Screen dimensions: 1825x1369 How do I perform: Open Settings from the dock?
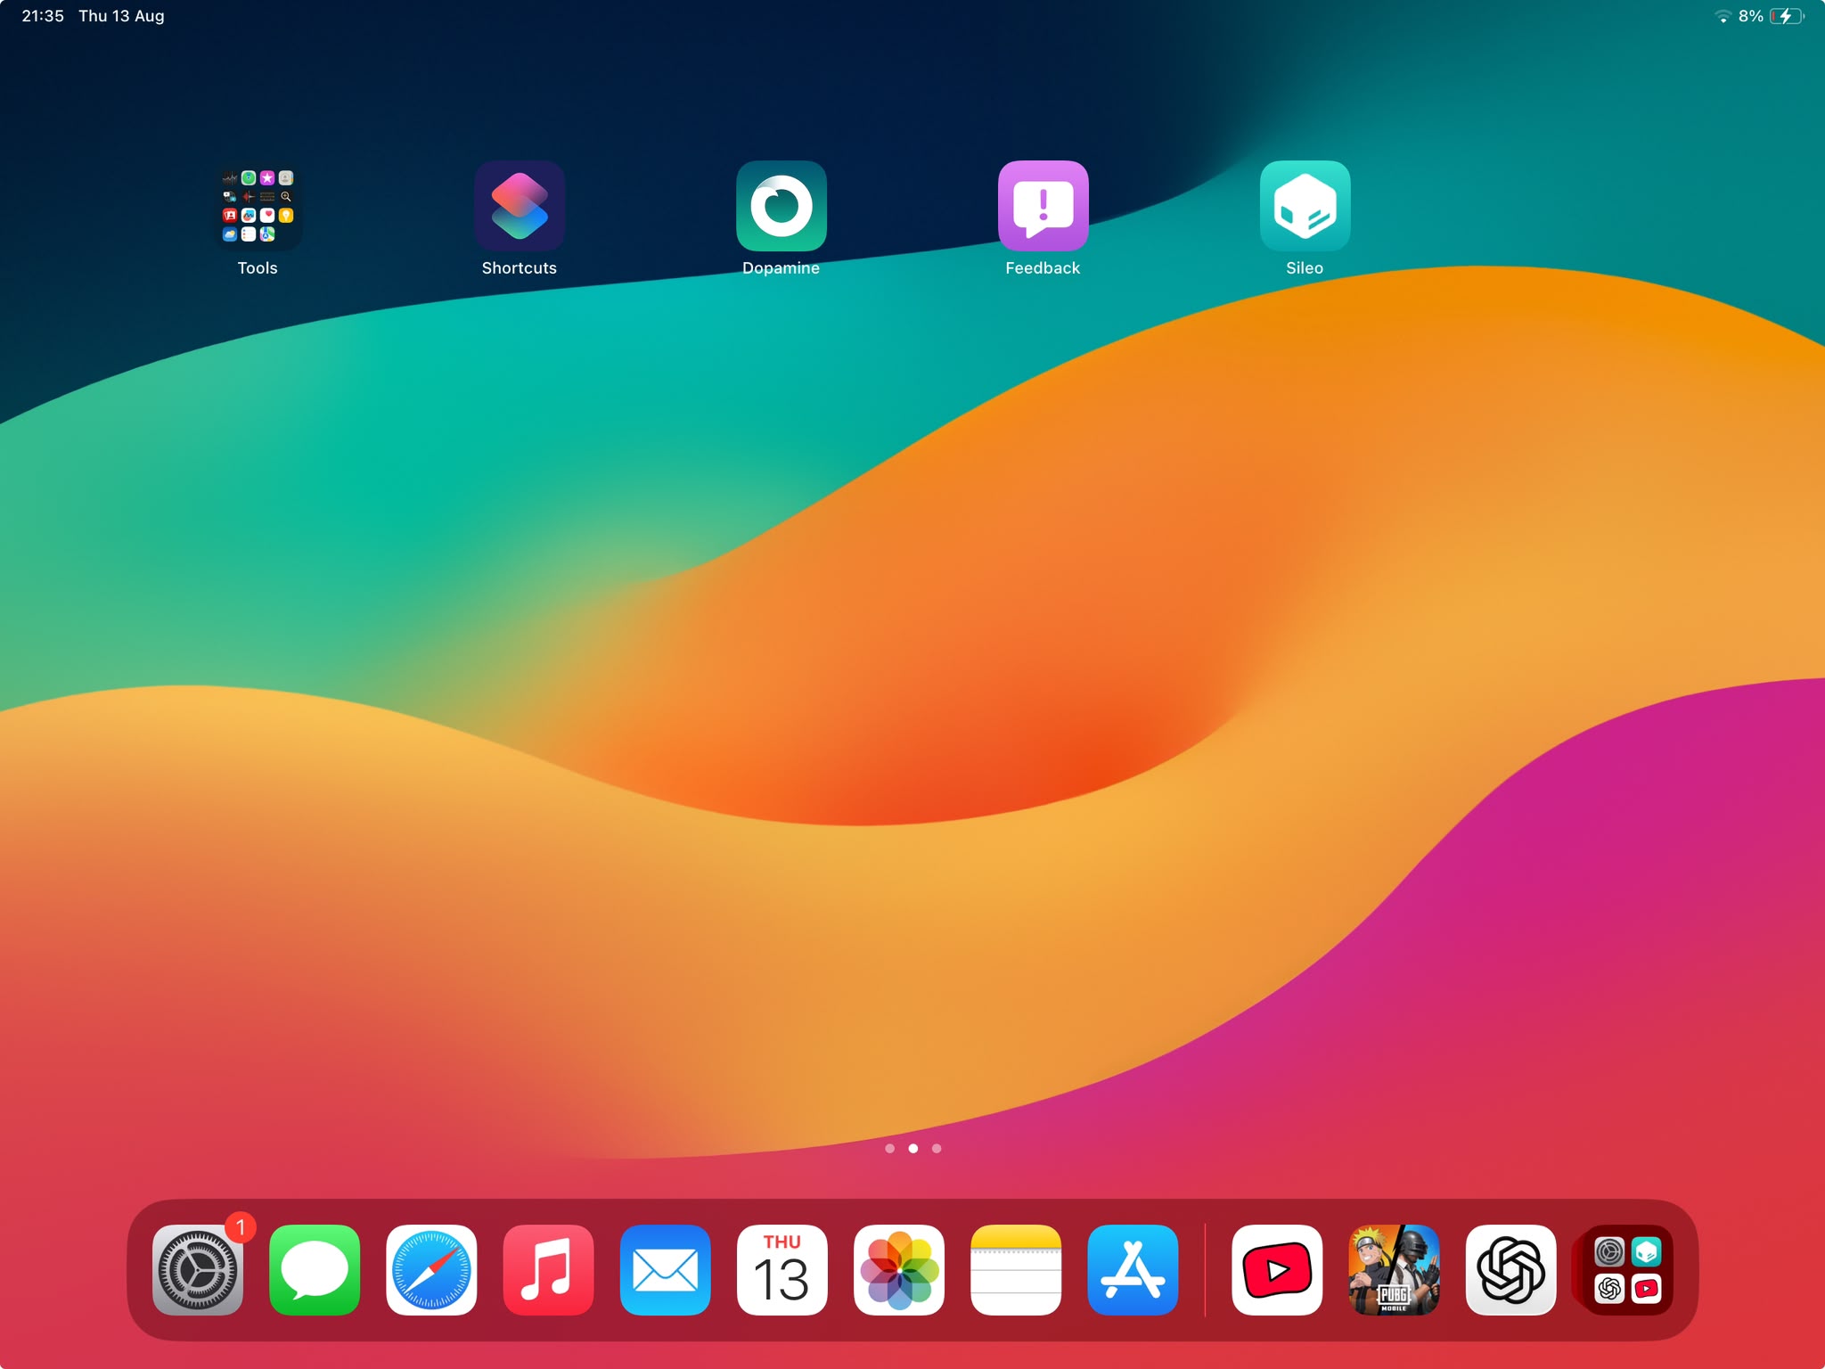click(198, 1270)
